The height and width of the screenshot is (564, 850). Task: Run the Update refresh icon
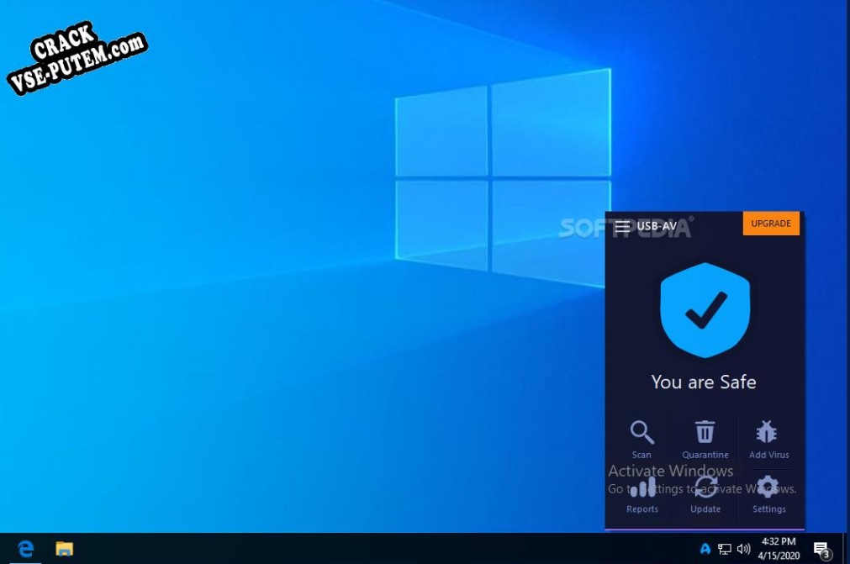click(705, 487)
